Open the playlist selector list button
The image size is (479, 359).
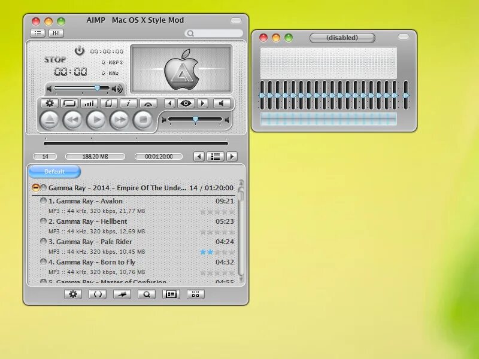click(214, 156)
